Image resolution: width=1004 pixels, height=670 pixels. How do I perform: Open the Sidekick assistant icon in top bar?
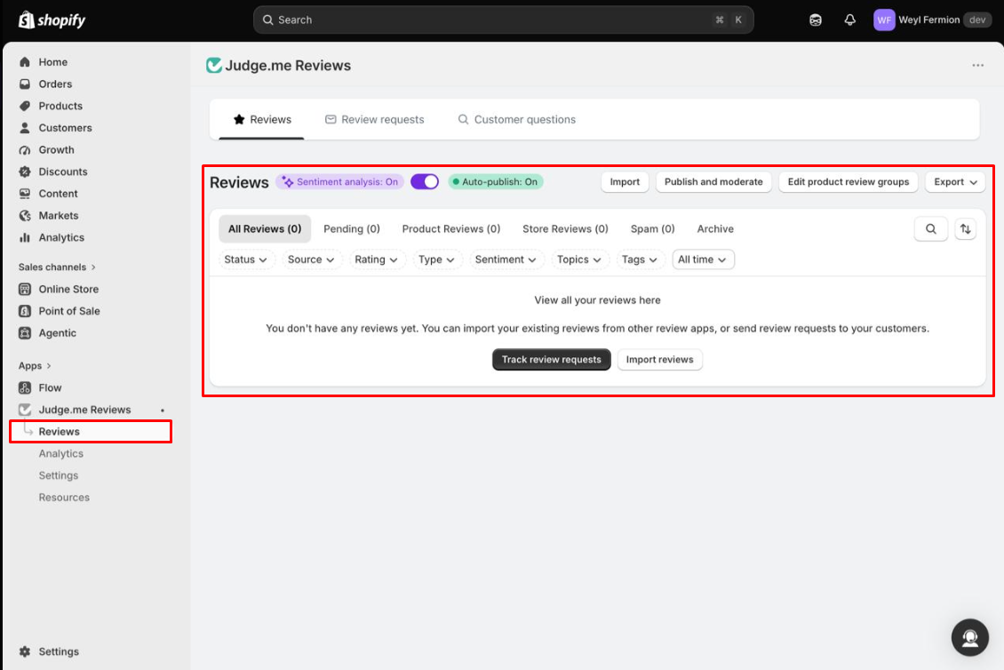click(815, 20)
